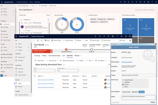Open filter funnel icon in back window top bar
Image resolution: width=158 pixels, height=105 pixels.
pyautogui.click(x=136, y=2)
